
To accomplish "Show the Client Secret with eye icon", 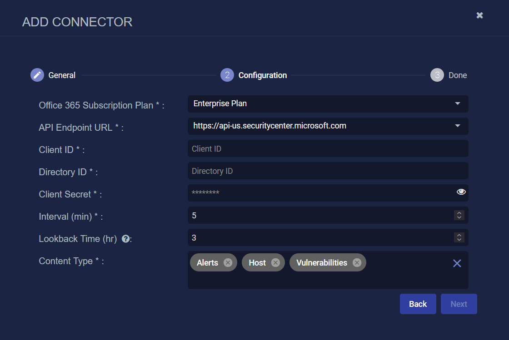I will (x=461, y=192).
